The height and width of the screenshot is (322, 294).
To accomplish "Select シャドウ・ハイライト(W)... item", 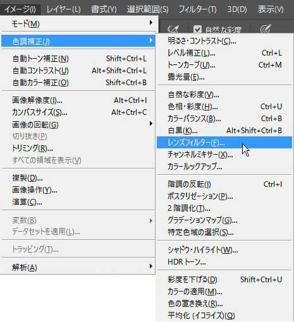I will (x=224, y=250).
